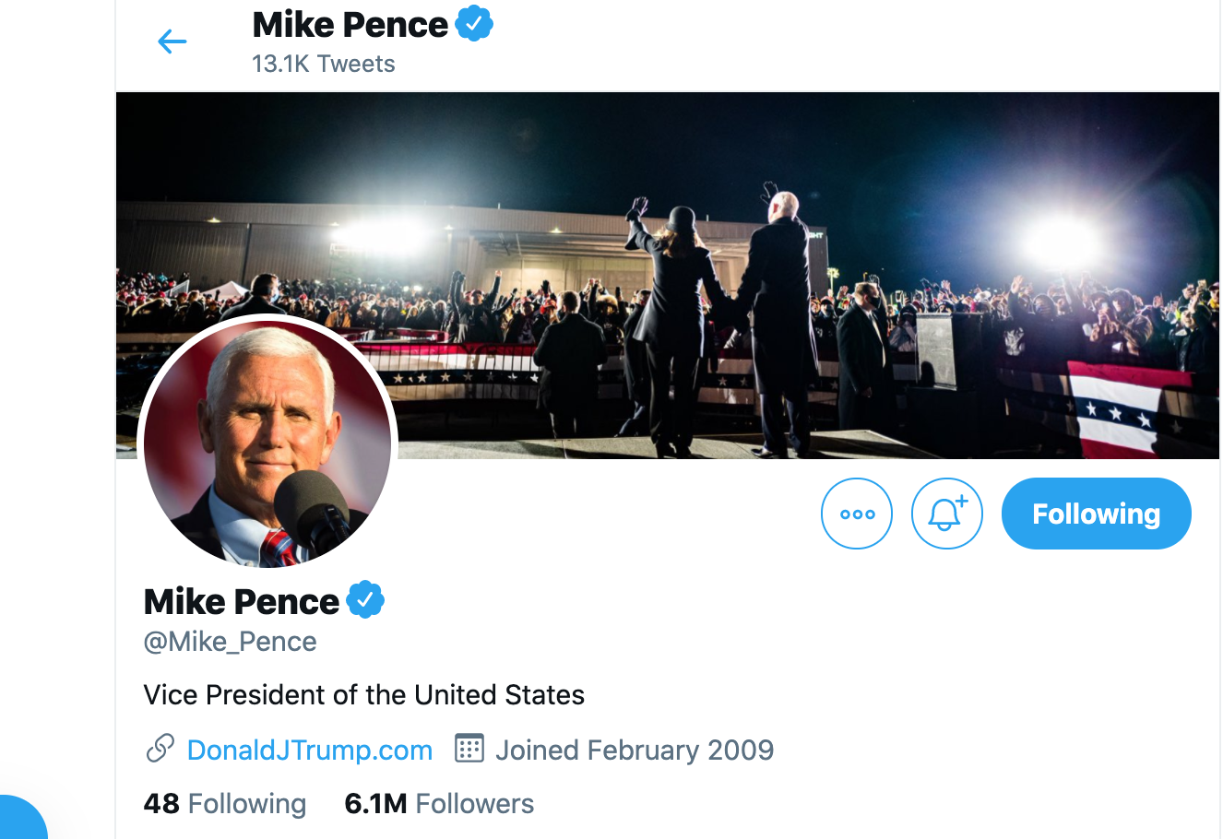Open the three-dot more options menu
Screen dimensions: 1223x839
(857, 514)
